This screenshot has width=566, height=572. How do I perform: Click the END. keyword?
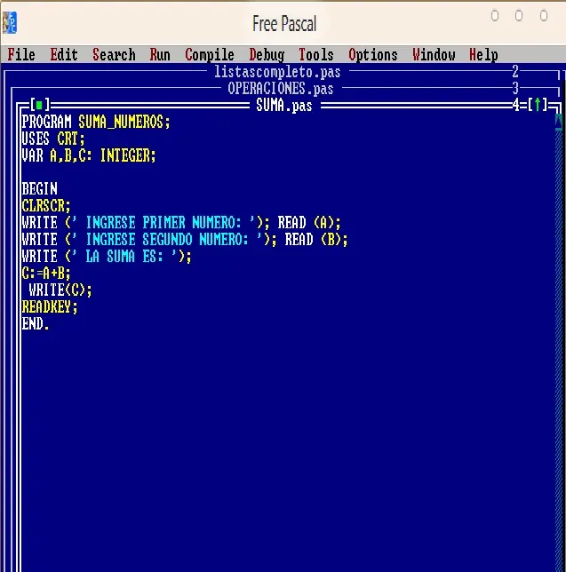coord(36,324)
